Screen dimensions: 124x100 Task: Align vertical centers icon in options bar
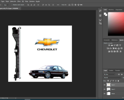[x=46, y=5]
